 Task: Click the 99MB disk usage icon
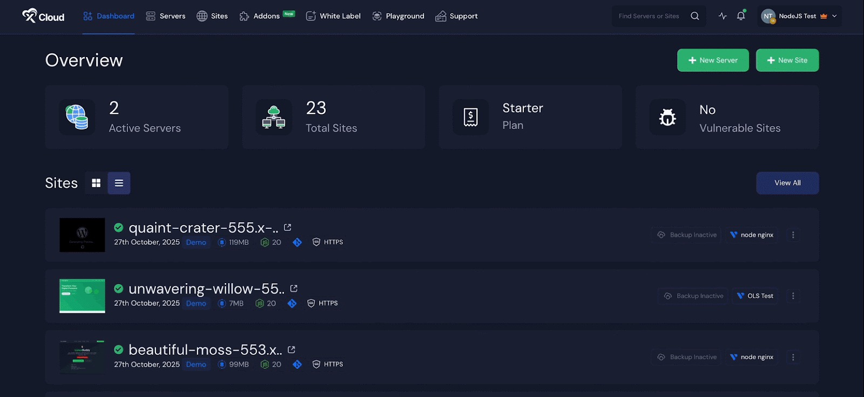click(221, 364)
